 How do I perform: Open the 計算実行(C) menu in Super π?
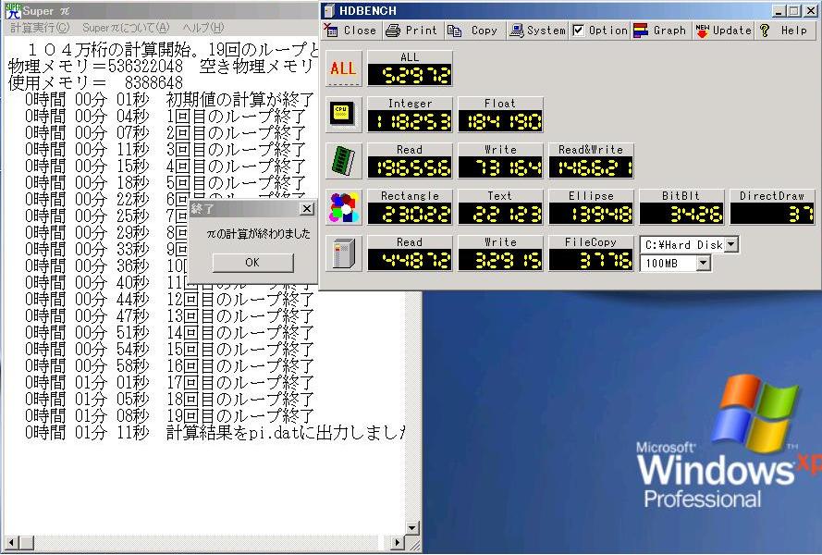tap(40, 28)
